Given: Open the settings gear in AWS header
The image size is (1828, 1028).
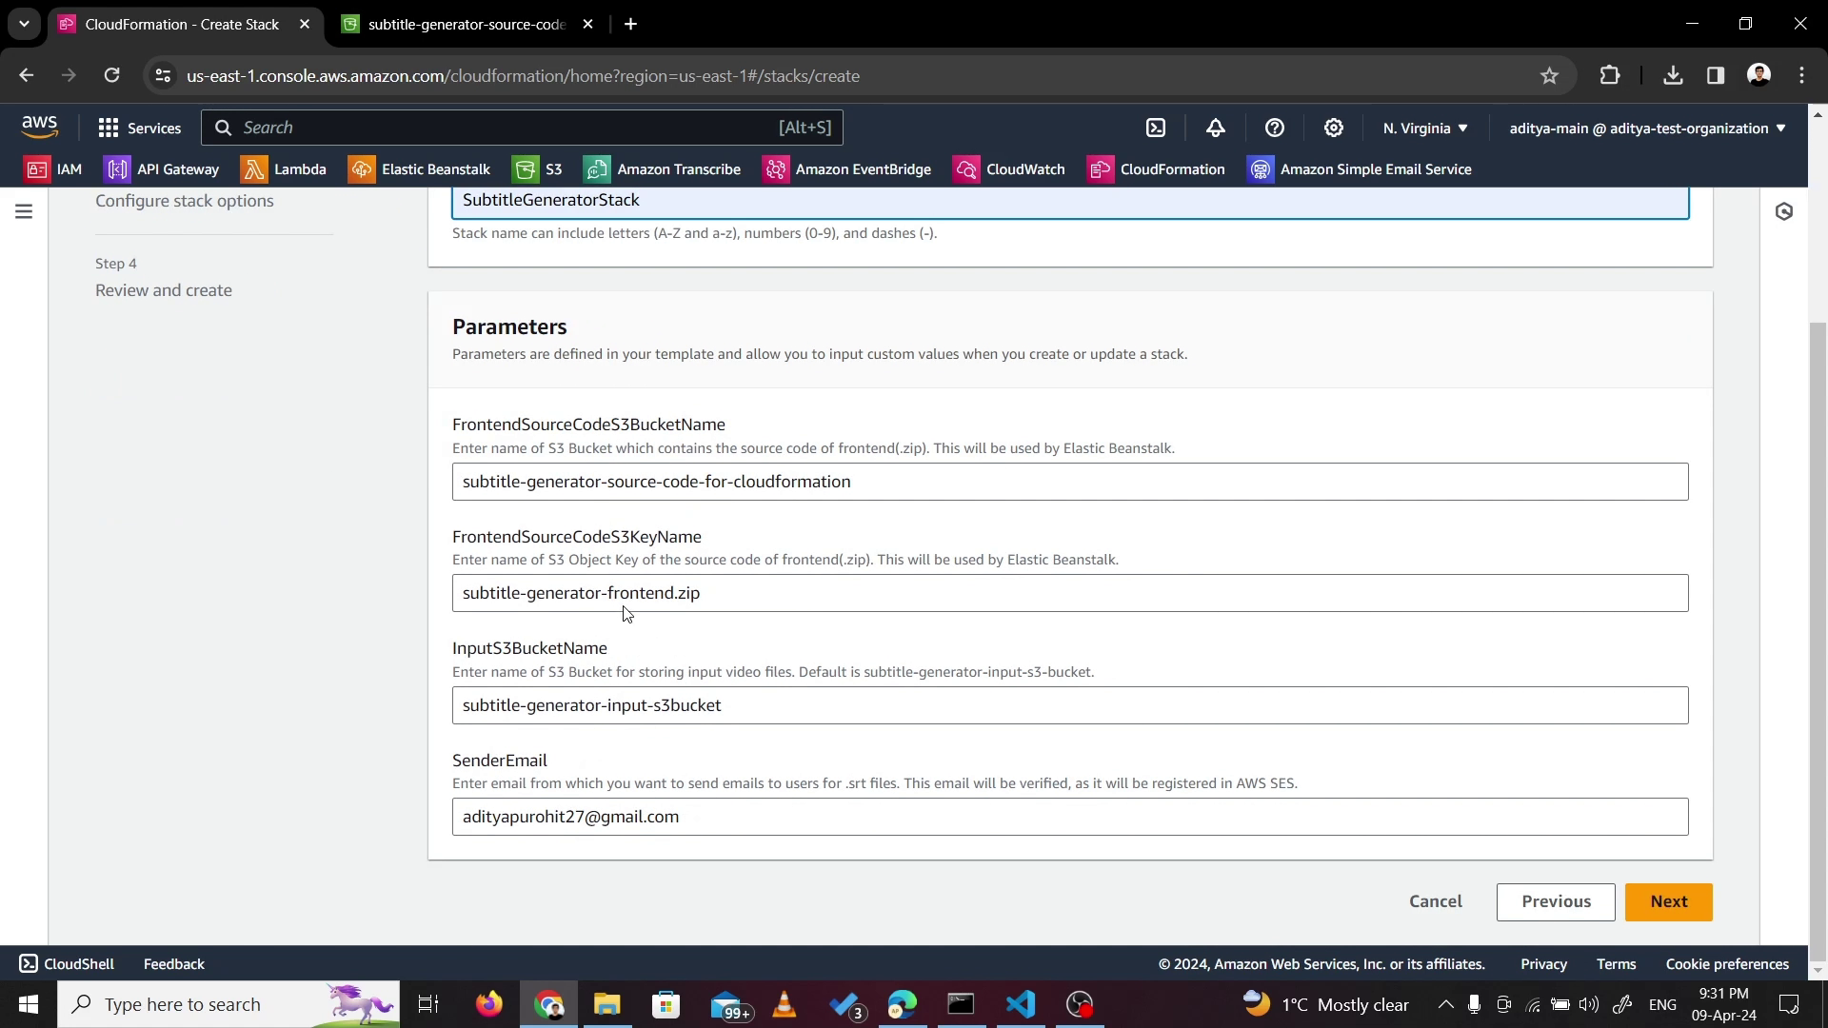Looking at the screenshot, I should click(1334, 128).
